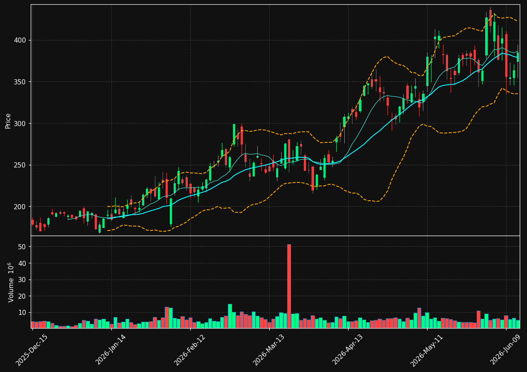527x372 pixels.
Task: Click the 350 price axis label
Action: 21,82
